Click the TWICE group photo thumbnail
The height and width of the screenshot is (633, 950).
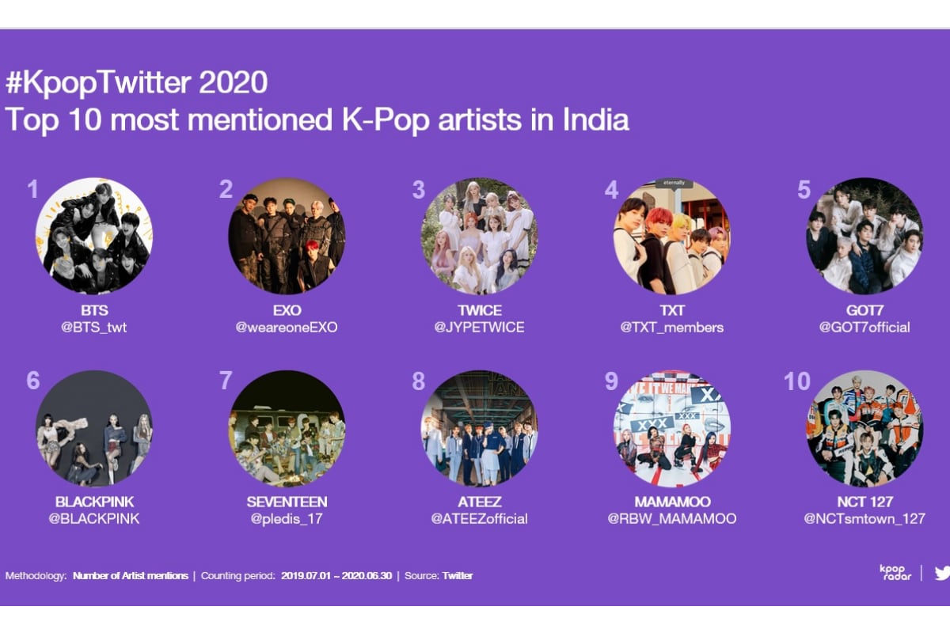pyautogui.click(x=479, y=237)
